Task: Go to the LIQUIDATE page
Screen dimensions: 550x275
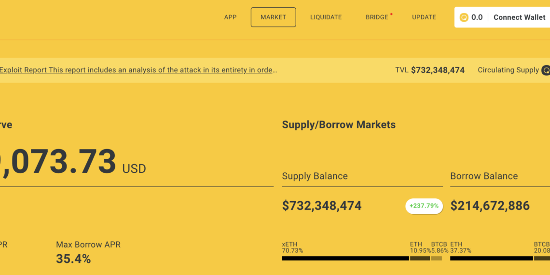Action: pos(326,17)
